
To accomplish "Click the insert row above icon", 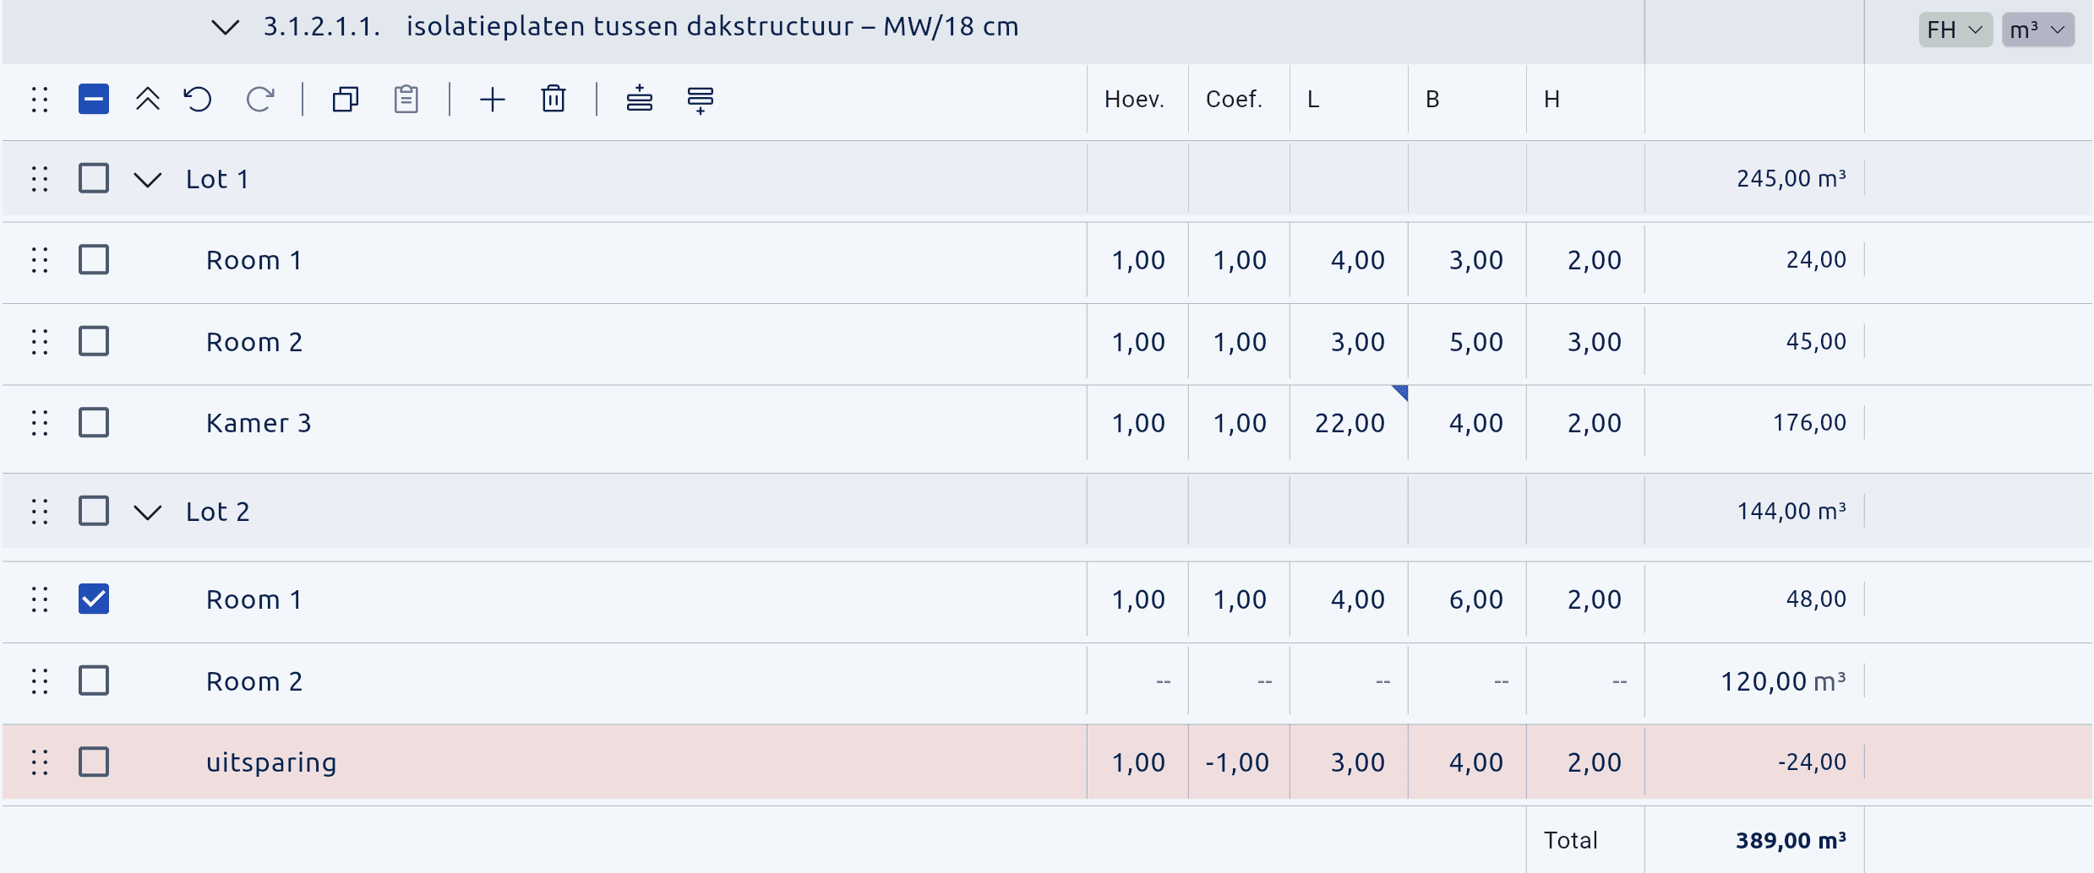I will 640,100.
